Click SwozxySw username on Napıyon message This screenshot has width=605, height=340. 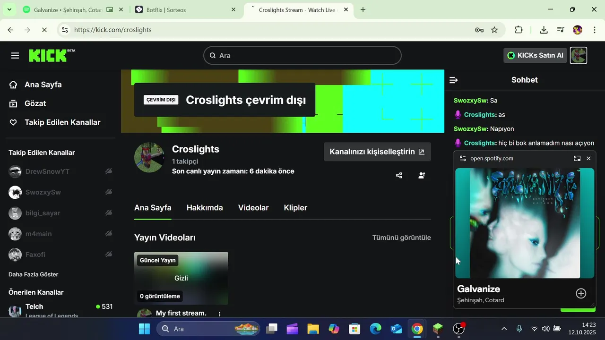(470, 129)
